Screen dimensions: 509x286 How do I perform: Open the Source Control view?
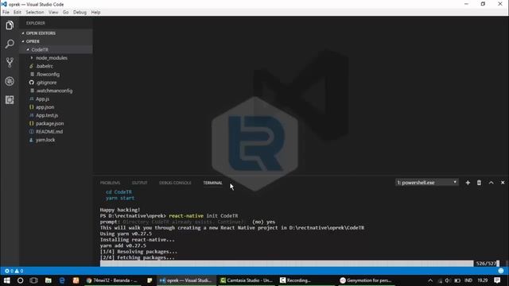coord(10,62)
